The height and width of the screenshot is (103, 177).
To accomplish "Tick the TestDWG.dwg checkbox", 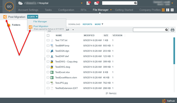I will click(x=48, y=67).
